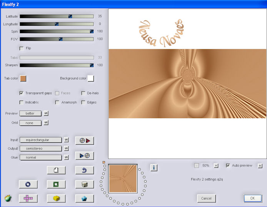Click the green square frame button
The width and height of the screenshot is (267, 207).
(56, 184)
